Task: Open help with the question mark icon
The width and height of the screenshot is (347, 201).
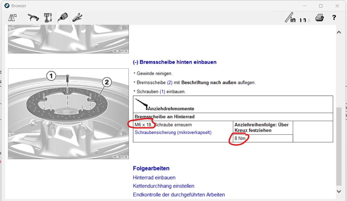Action: pos(334,18)
